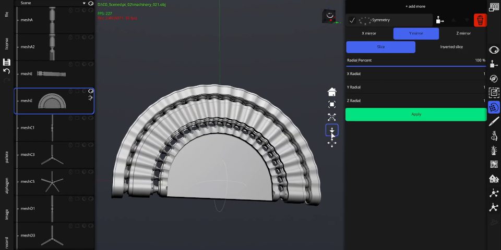Click the red trash delete icon

point(480,20)
